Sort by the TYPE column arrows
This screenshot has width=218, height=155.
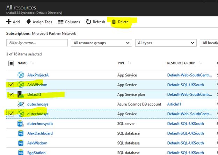pos(129,63)
